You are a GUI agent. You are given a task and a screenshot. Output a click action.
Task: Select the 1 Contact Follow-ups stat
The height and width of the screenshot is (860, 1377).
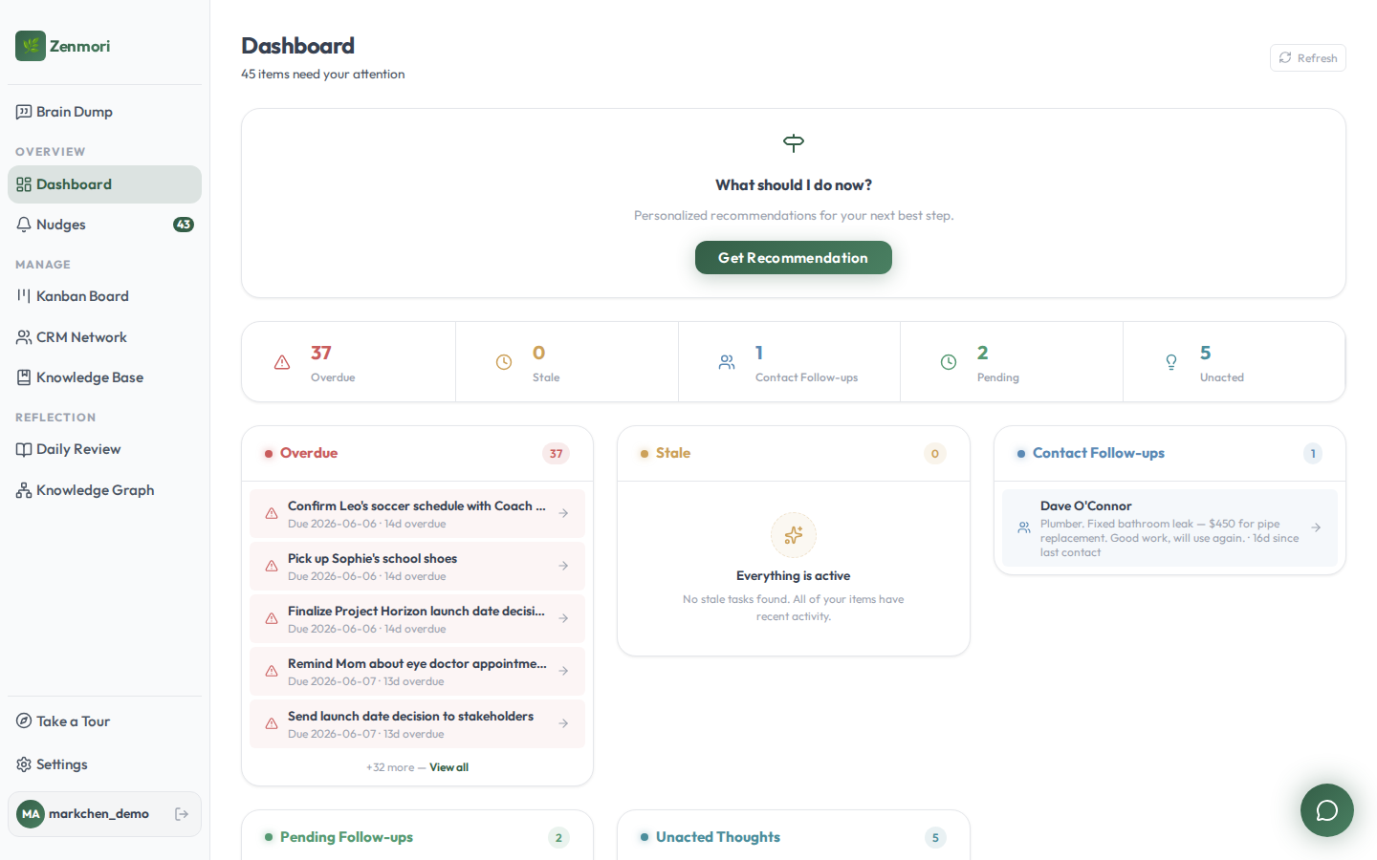[790, 362]
